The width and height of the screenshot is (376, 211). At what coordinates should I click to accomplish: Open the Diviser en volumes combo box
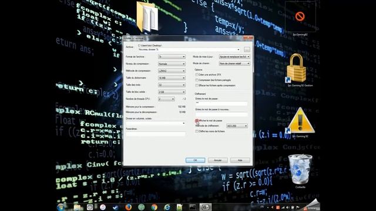(x=156, y=123)
